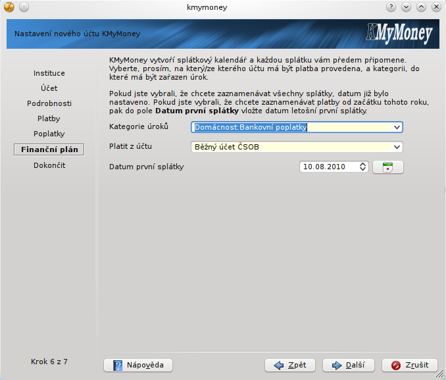Click the Datum první splátky field label
This screenshot has height=380, width=446.
[147, 167]
